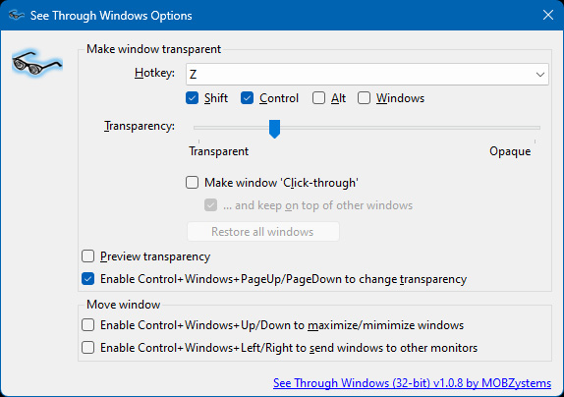Click the sunglasses icon in title bar
The width and height of the screenshot is (564, 397).
pyautogui.click(x=16, y=15)
